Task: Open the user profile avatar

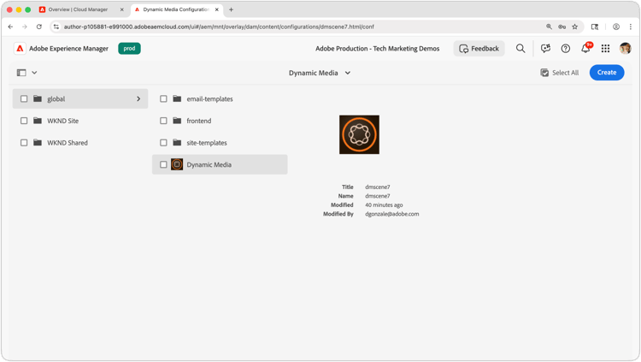Action: (x=625, y=48)
